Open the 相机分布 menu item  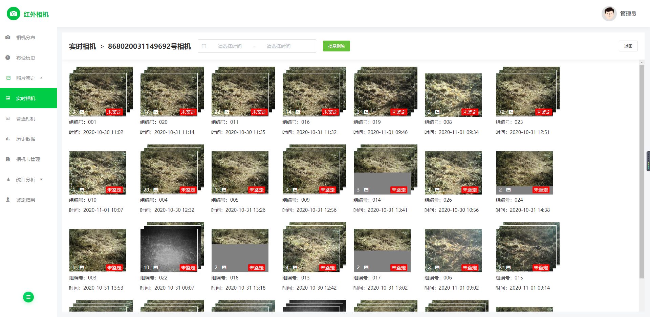(28, 37)
